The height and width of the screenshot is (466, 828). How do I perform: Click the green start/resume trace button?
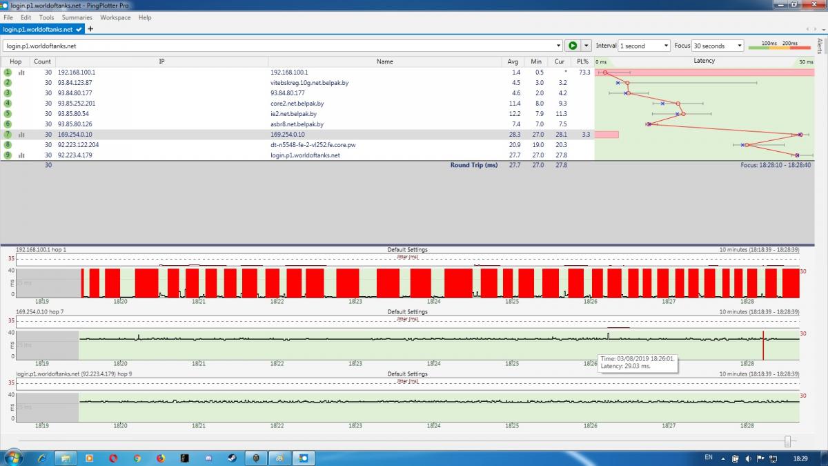tap(572, 46)
